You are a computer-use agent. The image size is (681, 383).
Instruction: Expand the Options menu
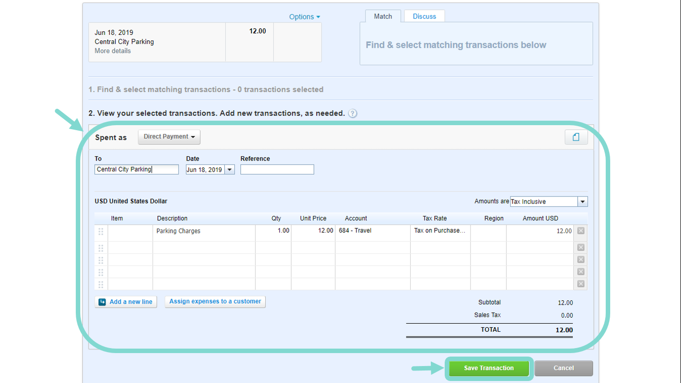tap(304, 17)
